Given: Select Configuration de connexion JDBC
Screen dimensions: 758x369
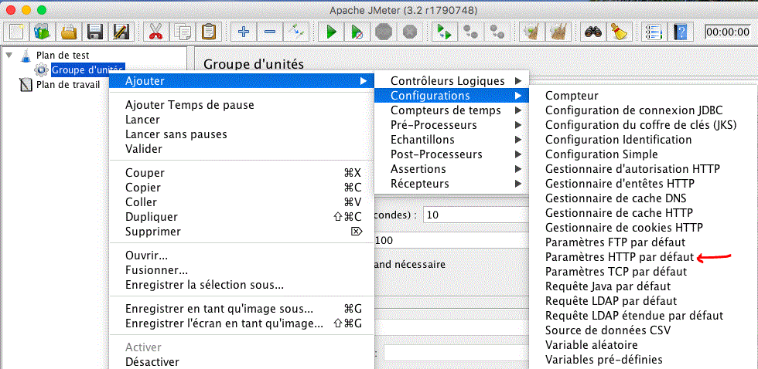Looking at the screenshot, I should click(634, 110).
